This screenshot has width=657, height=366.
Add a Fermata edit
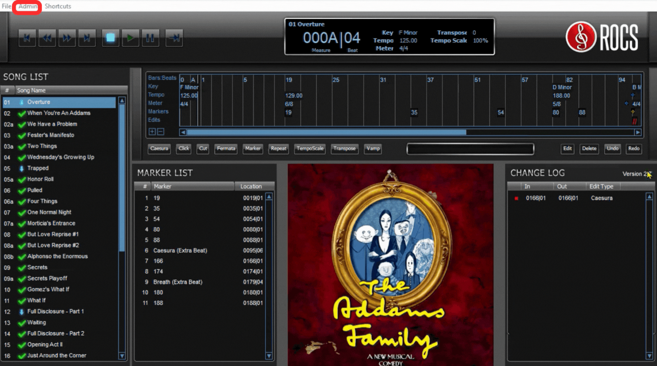[x=226, y=148]
